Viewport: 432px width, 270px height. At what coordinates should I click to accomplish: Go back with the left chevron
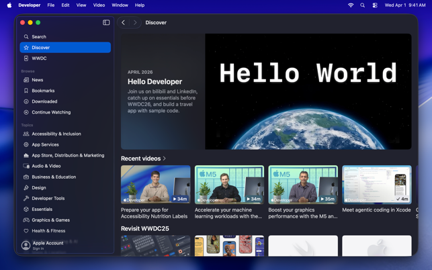tap(124, 23)
